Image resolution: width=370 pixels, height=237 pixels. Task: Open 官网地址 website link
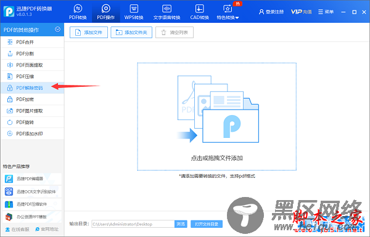click(x=47, y=229)
